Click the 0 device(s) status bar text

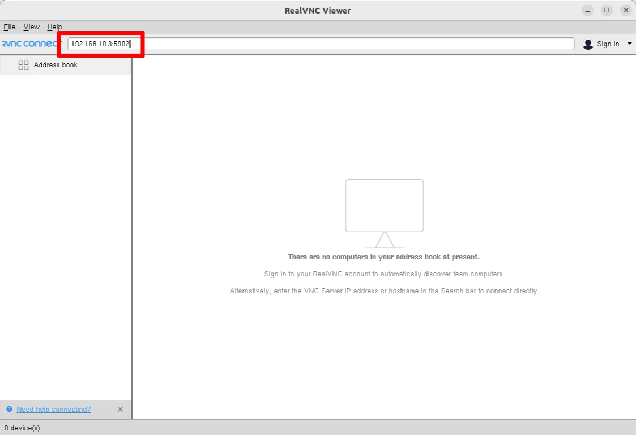[x=22, y=428]
